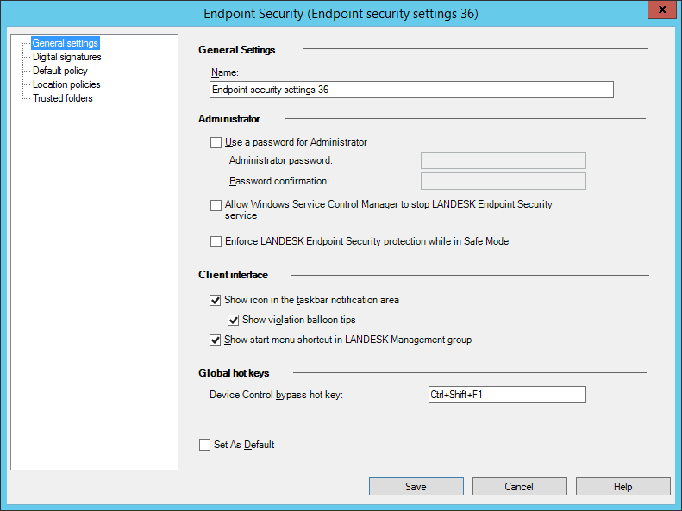
Task: Check the Set As Default box
Action: [204, 445]
